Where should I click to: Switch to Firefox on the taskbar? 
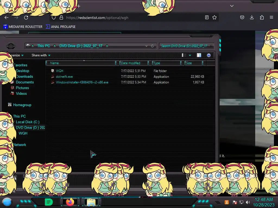(x=70, y=202)
